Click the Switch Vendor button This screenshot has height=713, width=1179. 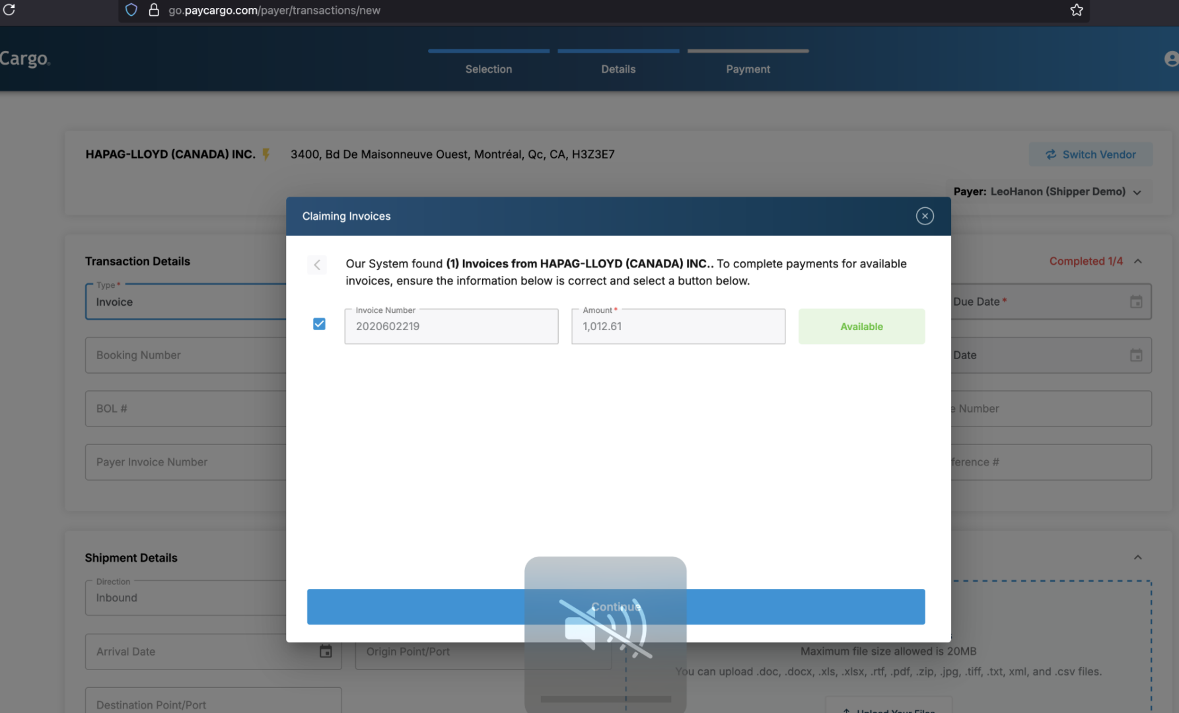point(1090,154)
